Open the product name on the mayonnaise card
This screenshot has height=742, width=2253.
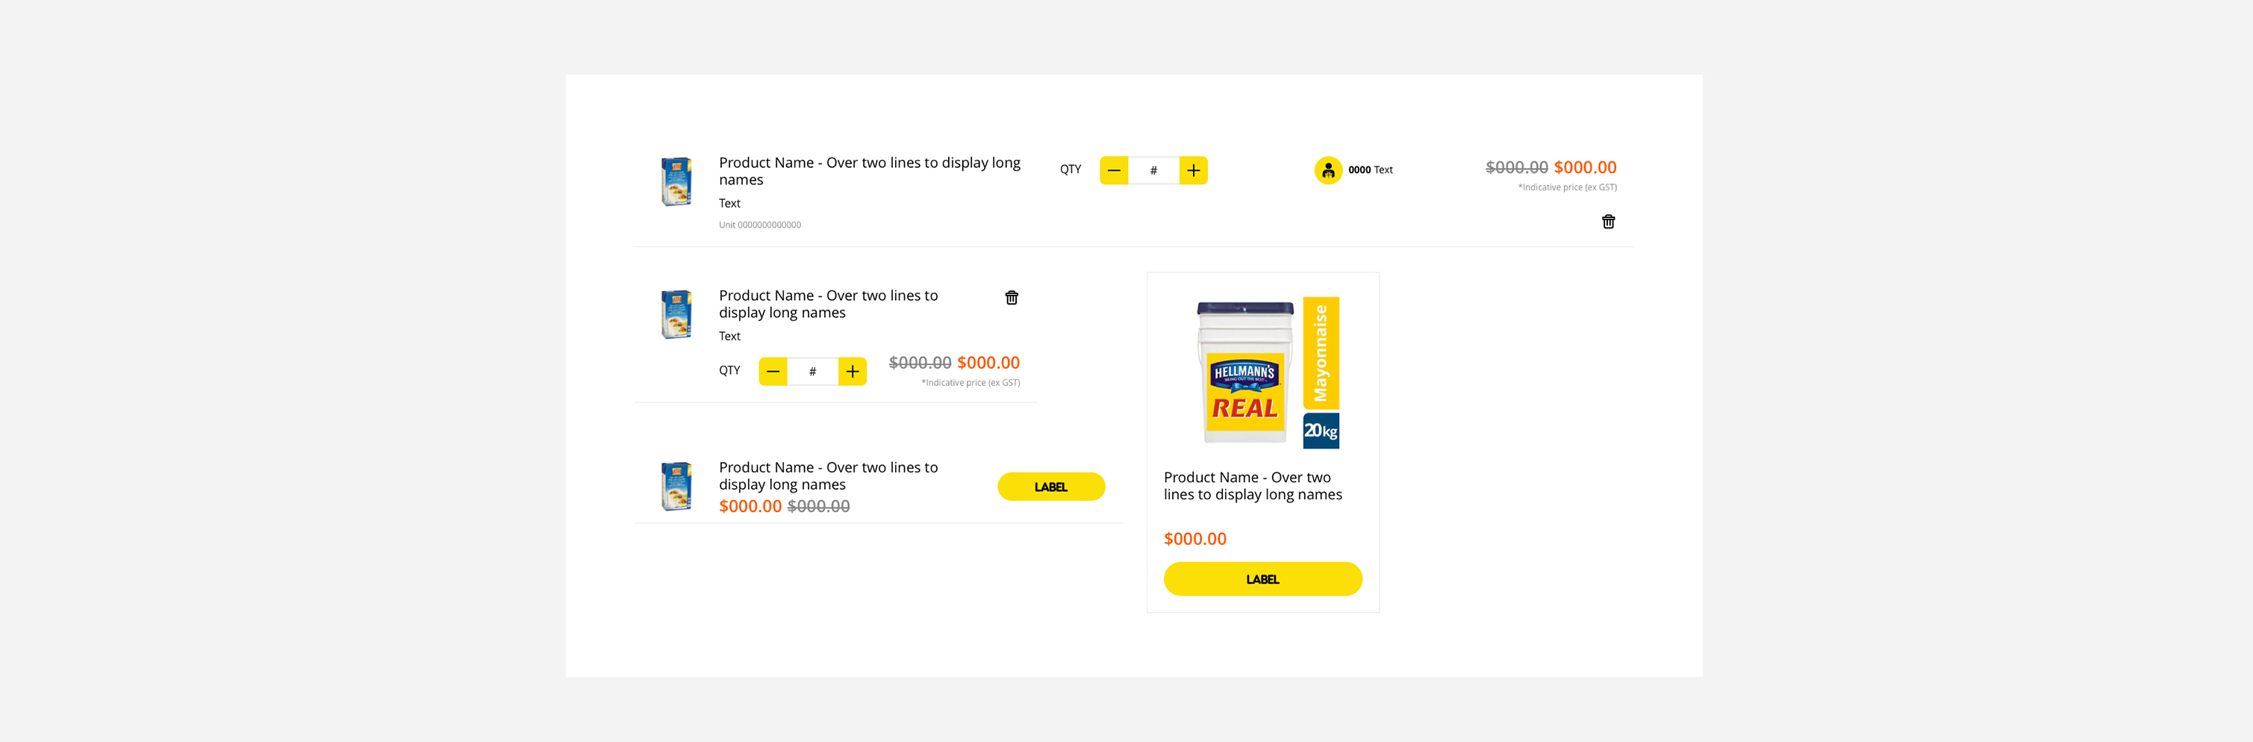(1252, 486)
